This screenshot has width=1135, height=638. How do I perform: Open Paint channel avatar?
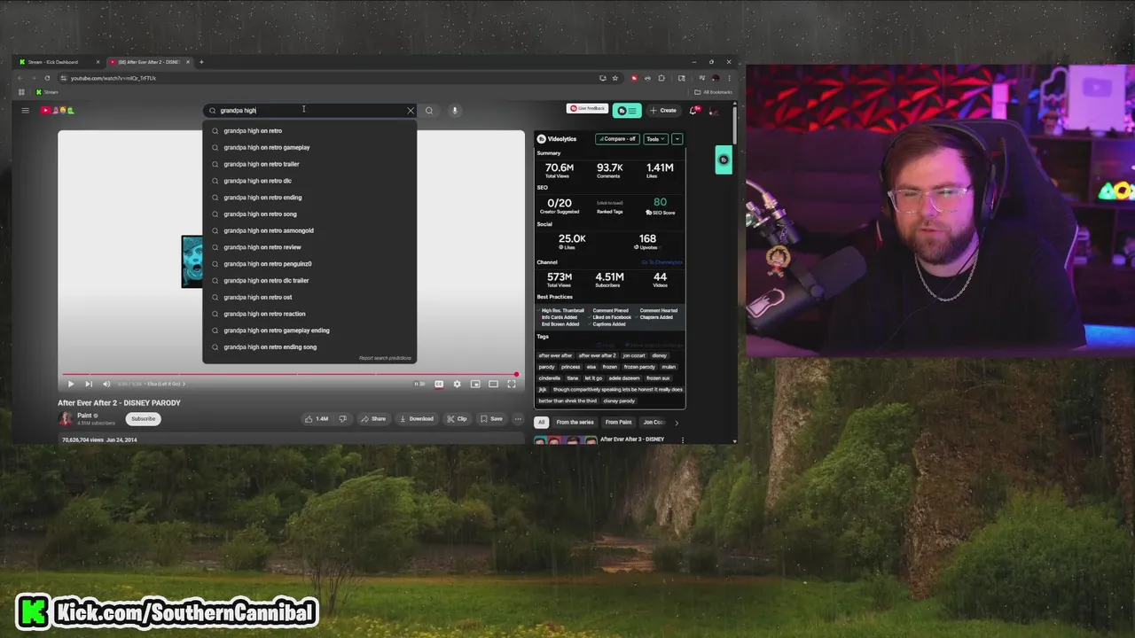tap(66, 418)
